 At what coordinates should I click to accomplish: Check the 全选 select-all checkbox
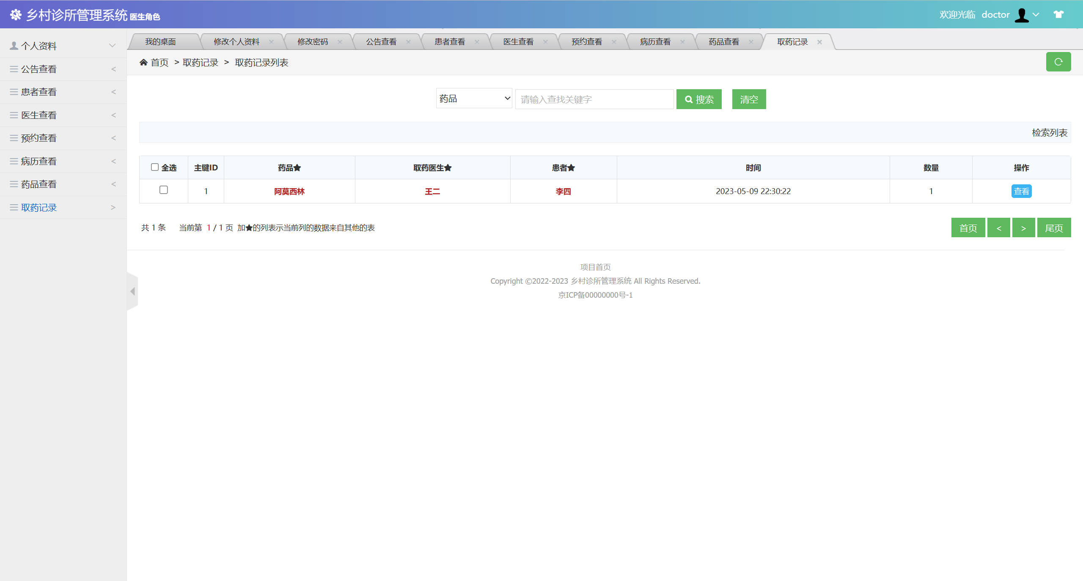155,167
